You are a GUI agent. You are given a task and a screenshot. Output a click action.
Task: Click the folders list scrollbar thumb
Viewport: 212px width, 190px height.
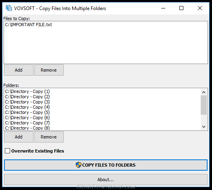coord(204,105)
